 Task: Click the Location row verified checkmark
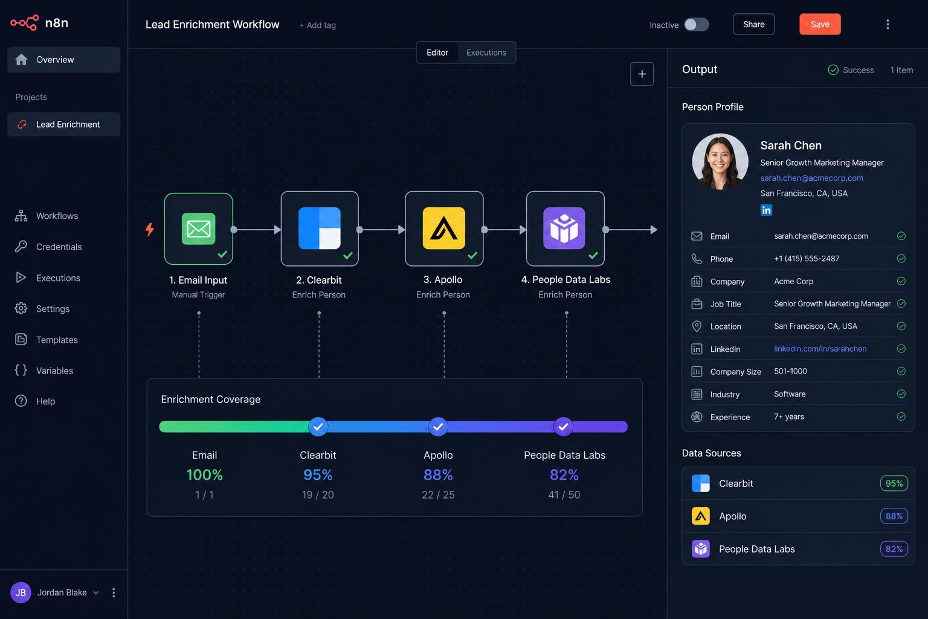pyautogui.click(x=901, y=326)
